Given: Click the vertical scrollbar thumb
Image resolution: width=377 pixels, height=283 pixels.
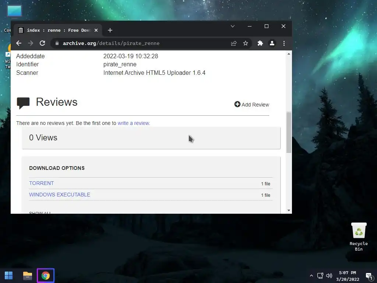Looking at the screenshot, I should (289, 132).
